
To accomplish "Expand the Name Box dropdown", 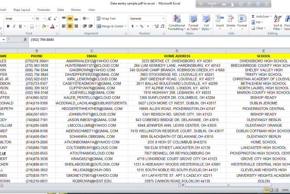I will pyautogui.click(x=3, y=40).
